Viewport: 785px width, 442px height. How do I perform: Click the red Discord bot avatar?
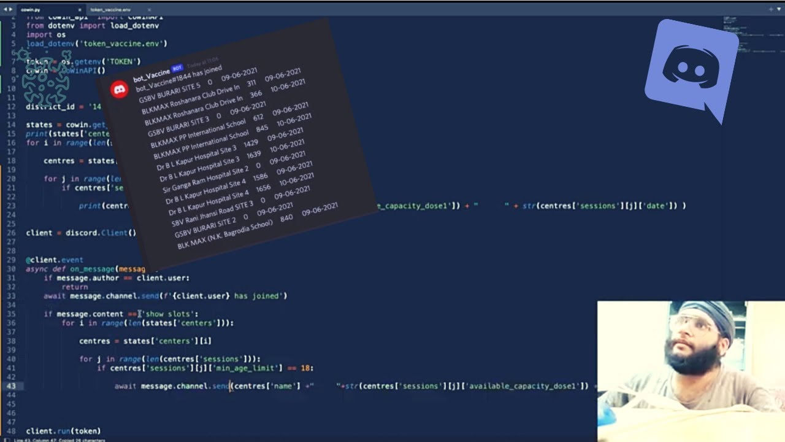pos(119,89)
